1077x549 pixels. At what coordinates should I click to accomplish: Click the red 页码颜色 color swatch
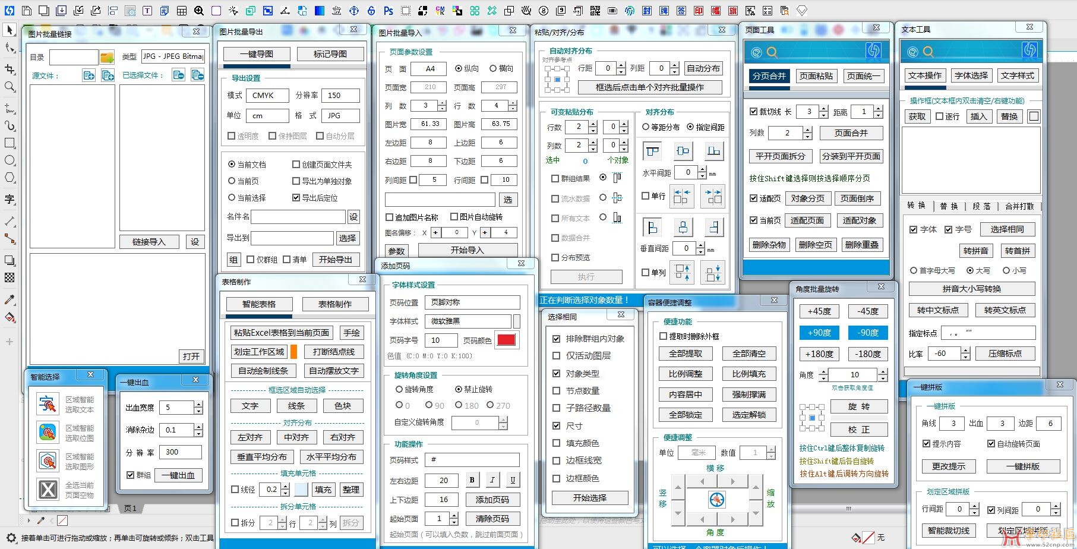click(x=506, y=340)
